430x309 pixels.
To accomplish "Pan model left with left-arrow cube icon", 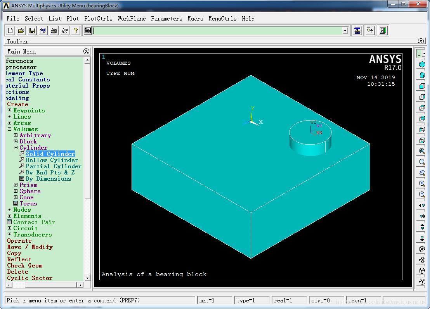I will [x=422, y=205].
